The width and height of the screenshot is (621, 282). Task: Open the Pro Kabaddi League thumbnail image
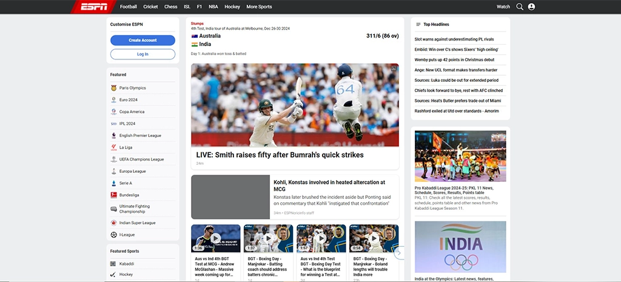point(460,156)
